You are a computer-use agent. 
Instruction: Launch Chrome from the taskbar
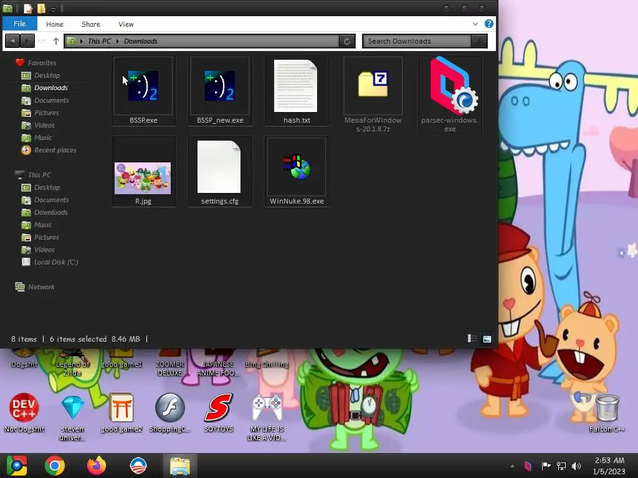pyautogui.click(x=55, y=466)
